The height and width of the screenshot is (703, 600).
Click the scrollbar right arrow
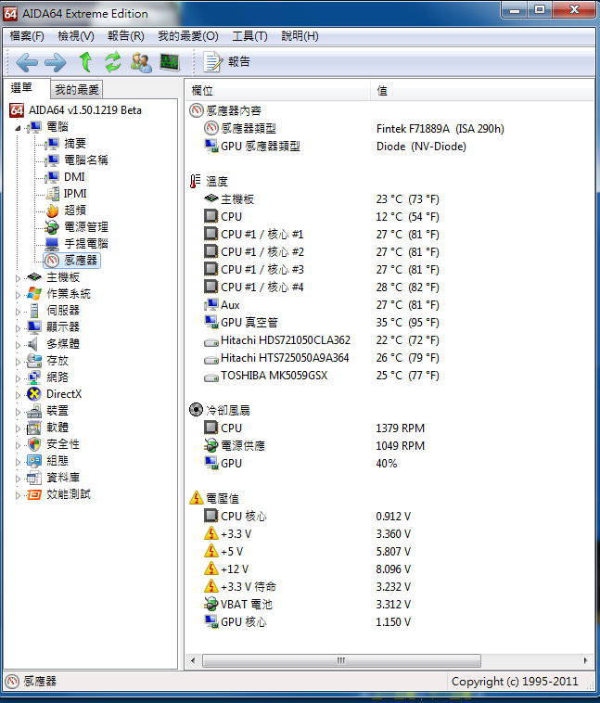585,660
